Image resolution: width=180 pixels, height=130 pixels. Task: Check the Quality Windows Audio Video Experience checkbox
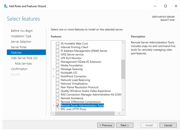point(58,91)
